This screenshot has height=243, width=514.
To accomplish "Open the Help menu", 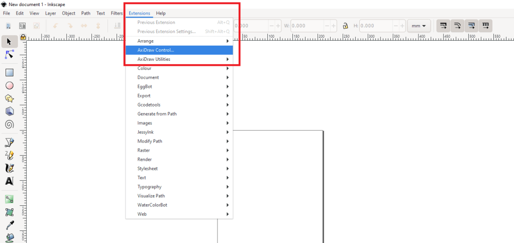I will coord(161,13).
